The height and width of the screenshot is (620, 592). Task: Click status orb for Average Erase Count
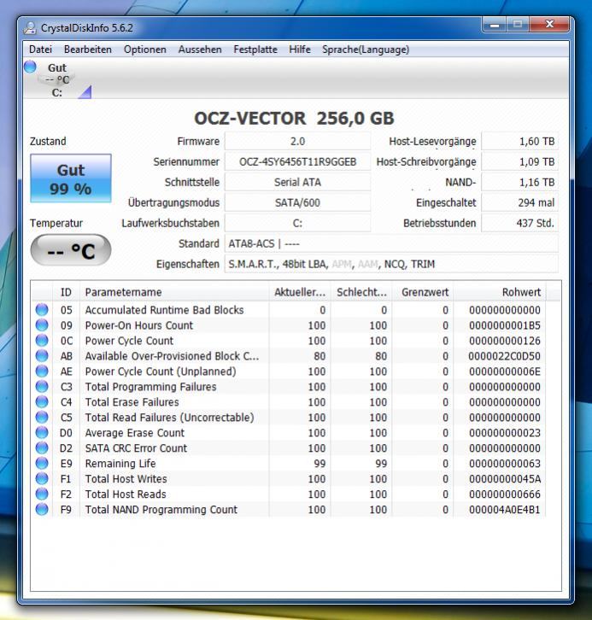click(x=42, y=433)
